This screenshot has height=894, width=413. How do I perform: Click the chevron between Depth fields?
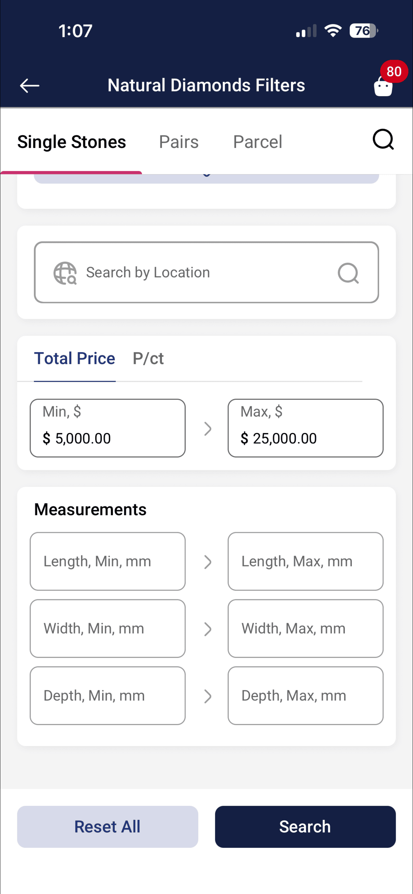pos(207,696)
